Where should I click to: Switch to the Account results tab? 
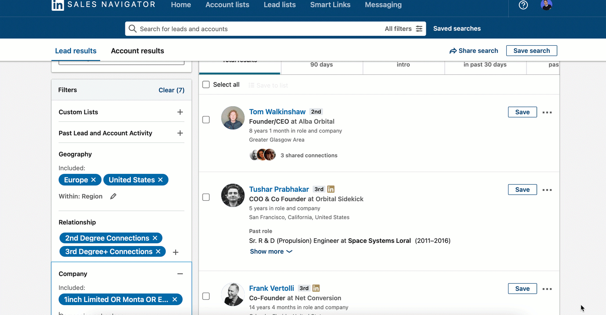coord(137,51)
